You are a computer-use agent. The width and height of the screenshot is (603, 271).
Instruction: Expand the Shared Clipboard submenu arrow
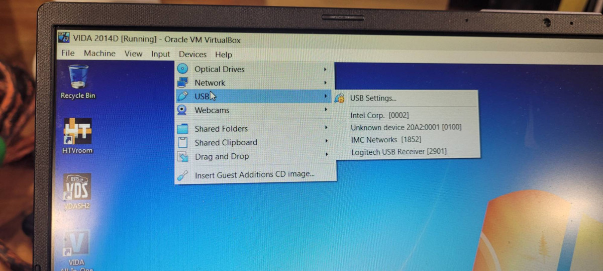(327, 142)
